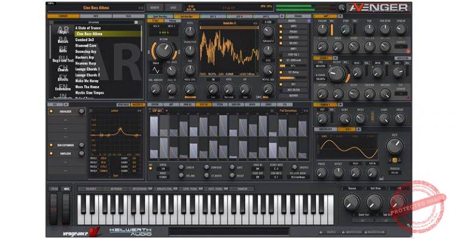Toggle FILTER1 routing LED
This screenshot has width=458, height=239.
tap(281, 43)
